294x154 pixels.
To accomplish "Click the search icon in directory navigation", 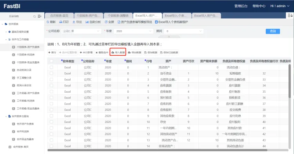I will [34, 16].
